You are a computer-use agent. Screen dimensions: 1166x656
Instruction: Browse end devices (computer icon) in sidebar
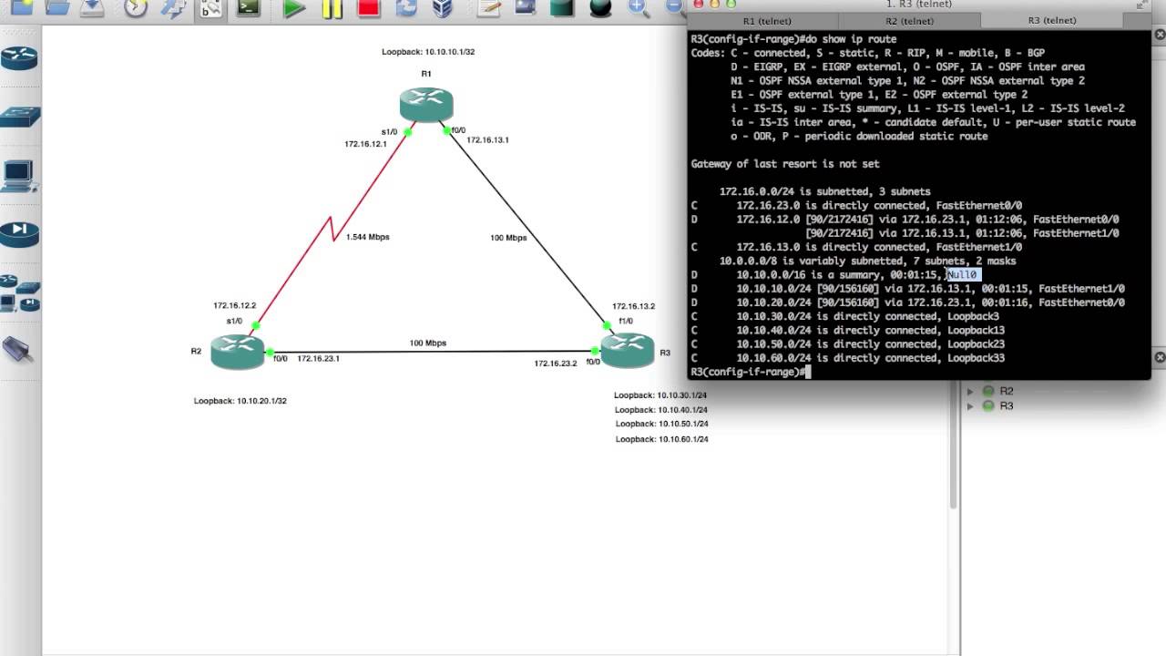point(18,175)
